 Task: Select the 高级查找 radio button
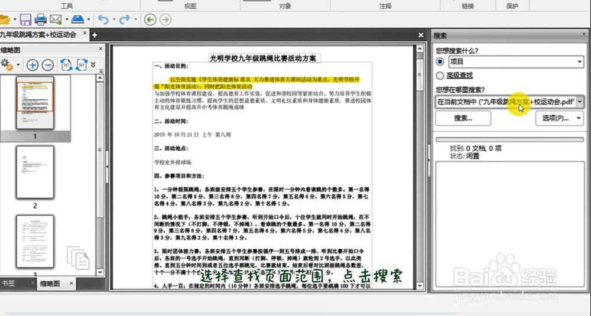point(440,76)
